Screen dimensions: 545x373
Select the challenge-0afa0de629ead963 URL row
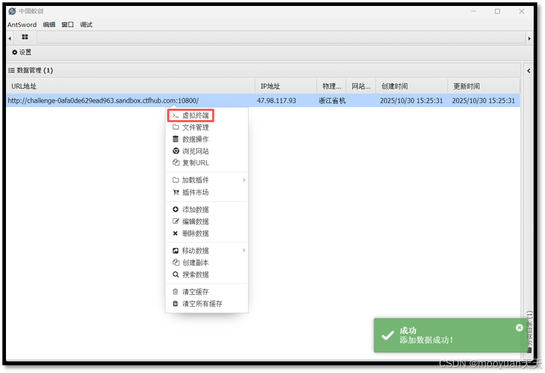coord(263,101)
